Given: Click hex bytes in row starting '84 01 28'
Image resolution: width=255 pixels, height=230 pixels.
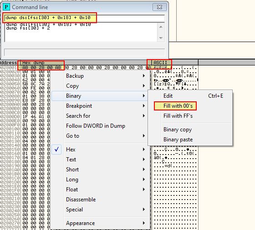Looking at the screenshot, I should (x=36, y=157).
